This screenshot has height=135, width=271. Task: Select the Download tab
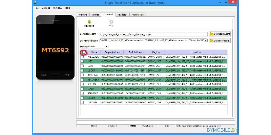click(x=108, y=15)
